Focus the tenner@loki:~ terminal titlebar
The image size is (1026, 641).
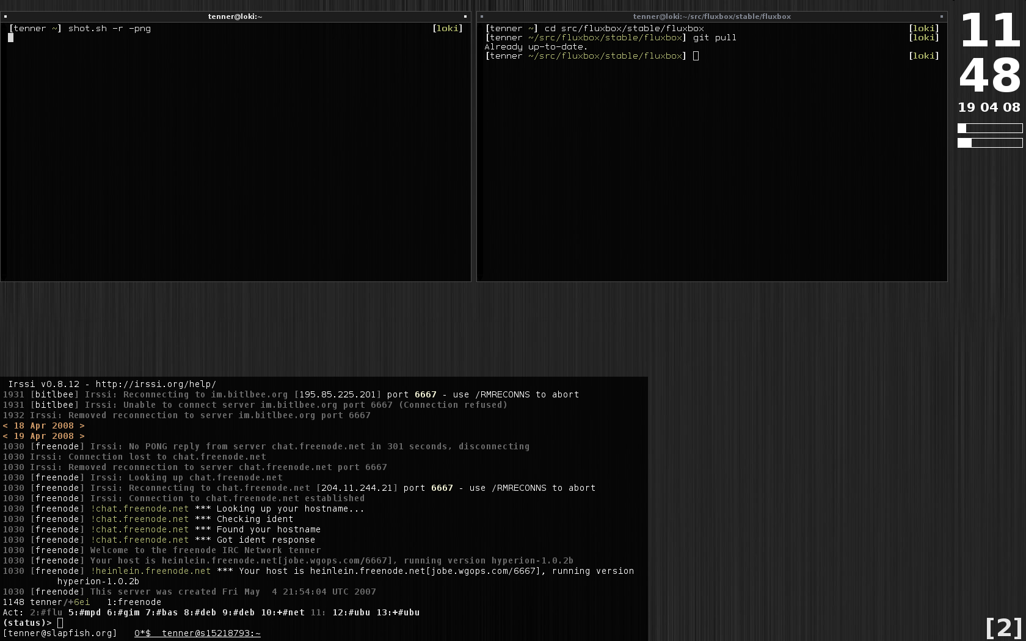(x=235, y=16)
